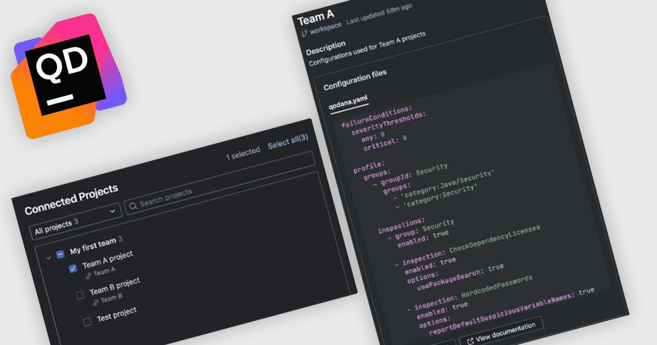Click the Team A project row name
This screenshot has height=345, width=657.
[x=108, y=260]
